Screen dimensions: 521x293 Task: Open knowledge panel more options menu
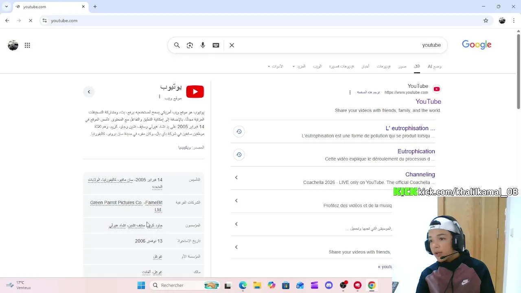(x=160, y=97)
